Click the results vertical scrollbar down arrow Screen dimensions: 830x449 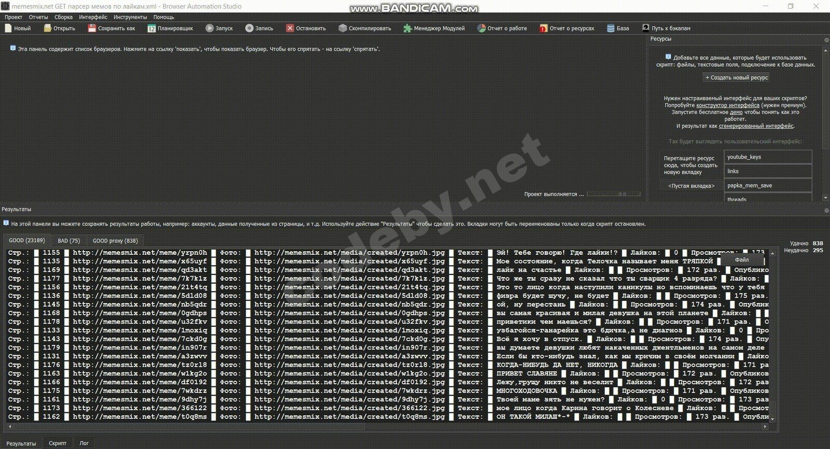pyautogui.click(x=772, y=418)
